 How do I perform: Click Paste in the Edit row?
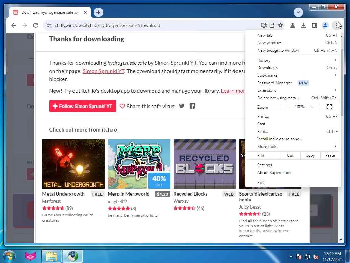(330, 155)
